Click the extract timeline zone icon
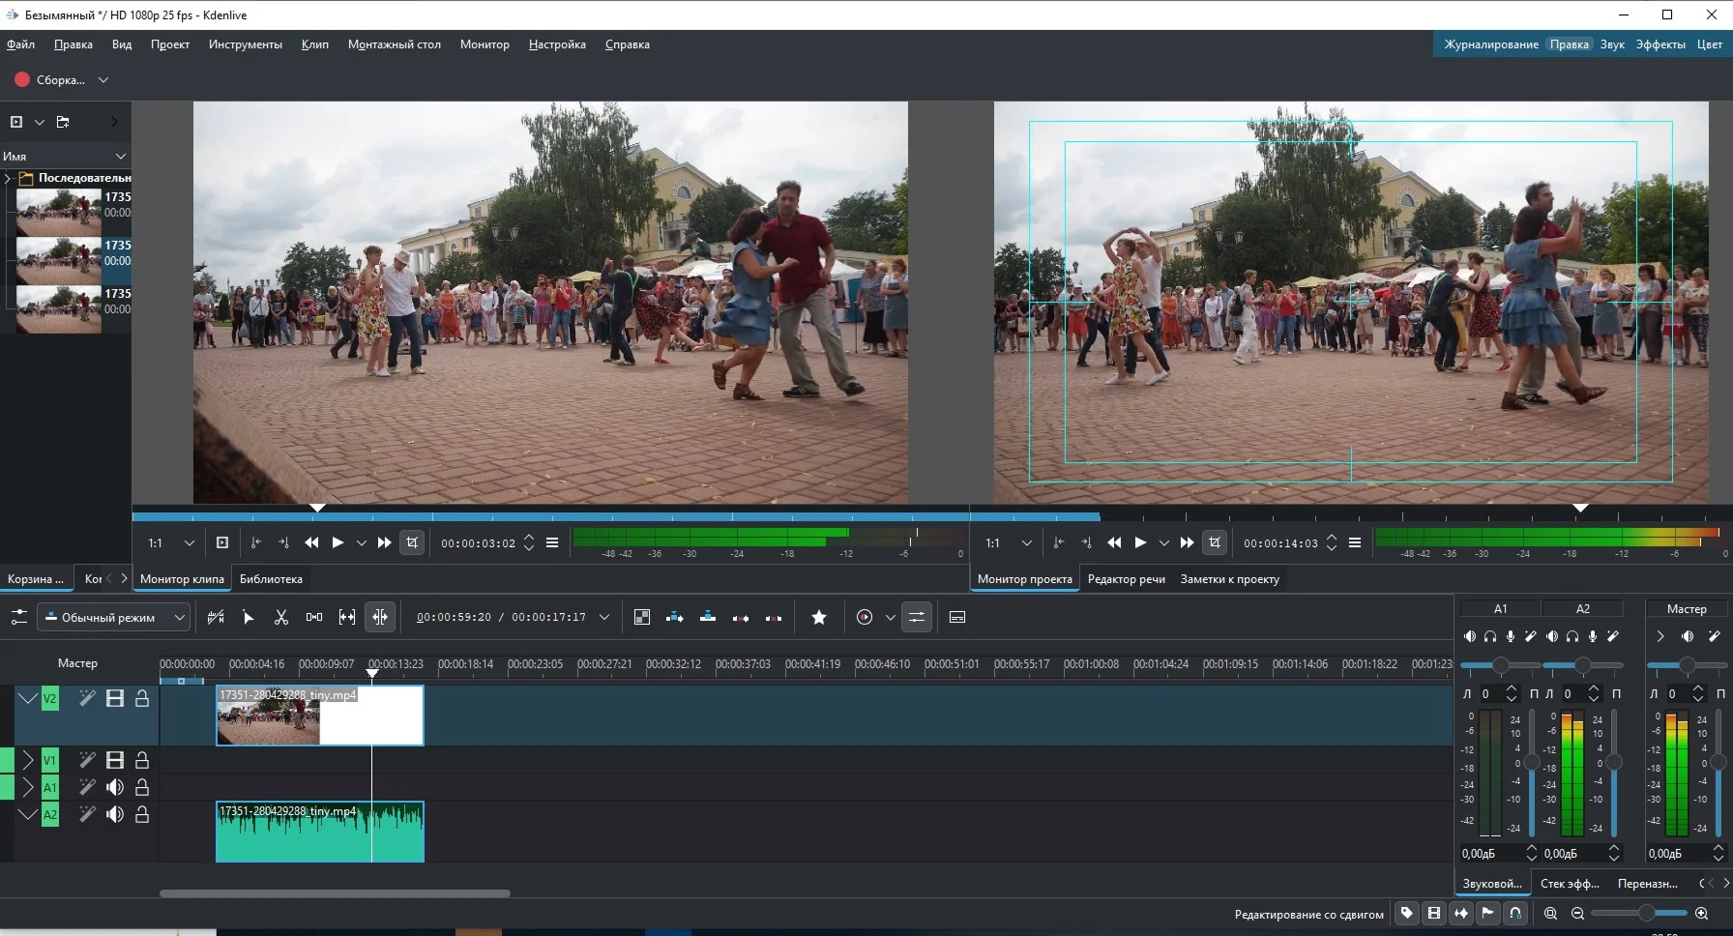The height and width of the screenshot is (936, 1733). pos(741,617)
